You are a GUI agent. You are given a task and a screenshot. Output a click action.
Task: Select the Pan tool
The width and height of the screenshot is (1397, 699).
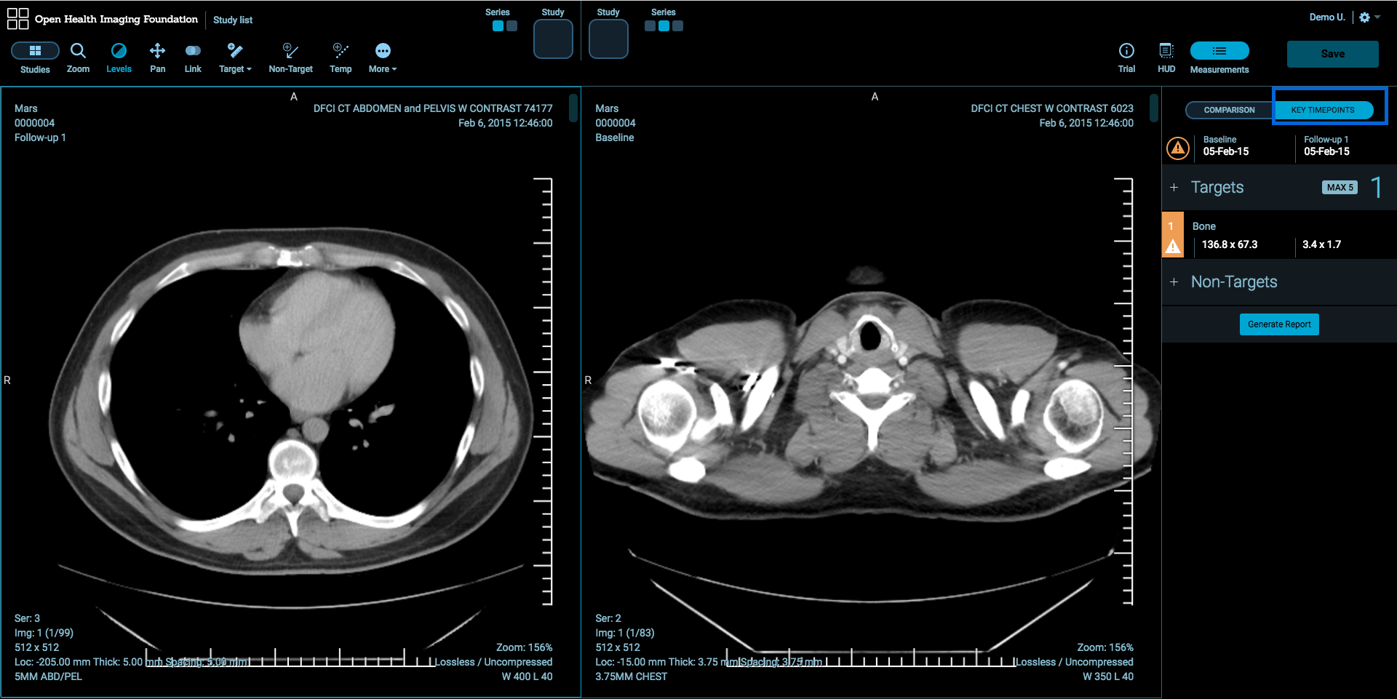tap(157, 57)
